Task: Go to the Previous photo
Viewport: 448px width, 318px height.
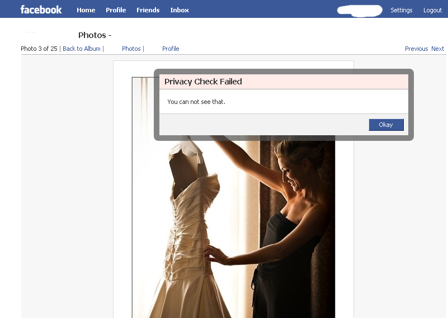Action: 416,49
